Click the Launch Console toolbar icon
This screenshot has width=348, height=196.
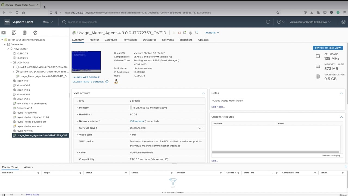pos(185,33)
